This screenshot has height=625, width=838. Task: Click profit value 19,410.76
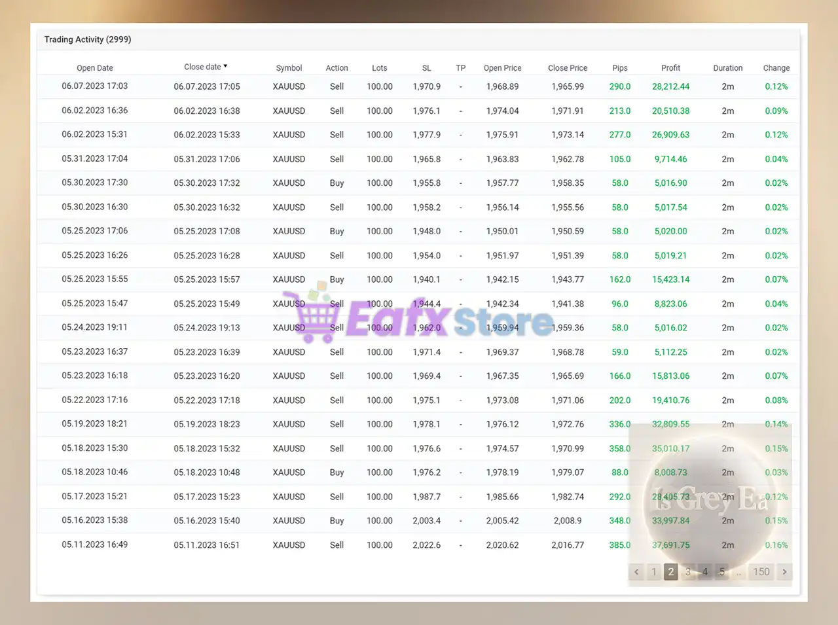tap(671, 401)
